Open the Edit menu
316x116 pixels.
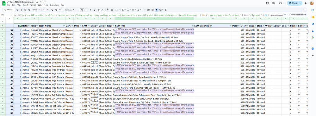click(x=14, y=5)
